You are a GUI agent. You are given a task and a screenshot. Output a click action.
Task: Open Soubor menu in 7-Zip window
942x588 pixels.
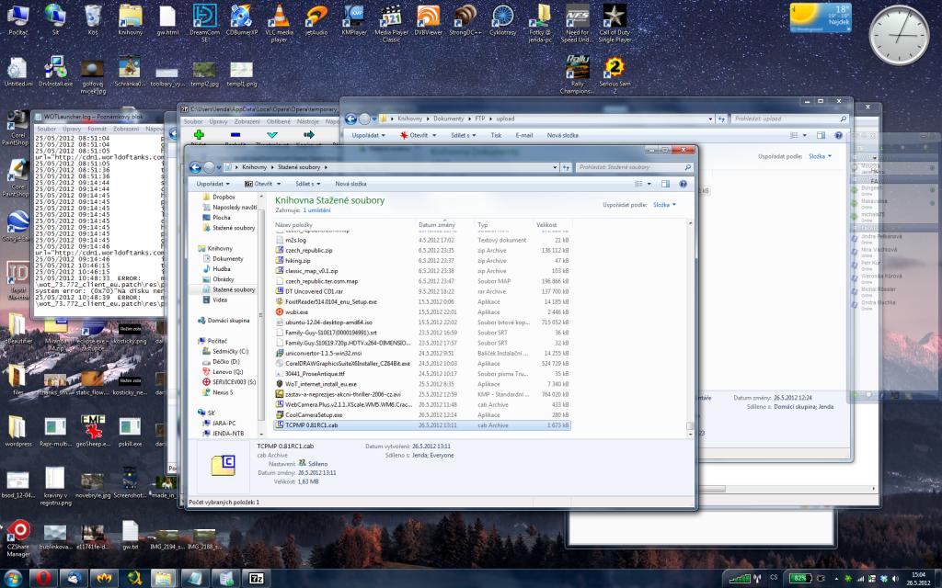(193, 122)
